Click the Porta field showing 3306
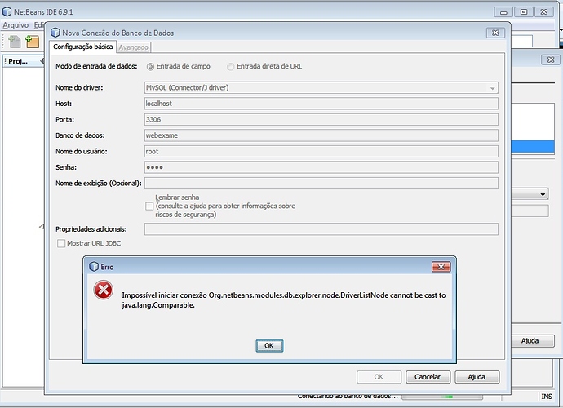The width and height of the screenshot is (563, 408). click(321, 120)
